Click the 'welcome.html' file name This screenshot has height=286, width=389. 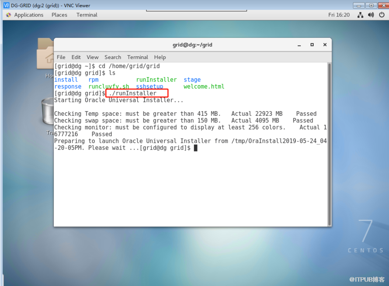tap(204, 86)
